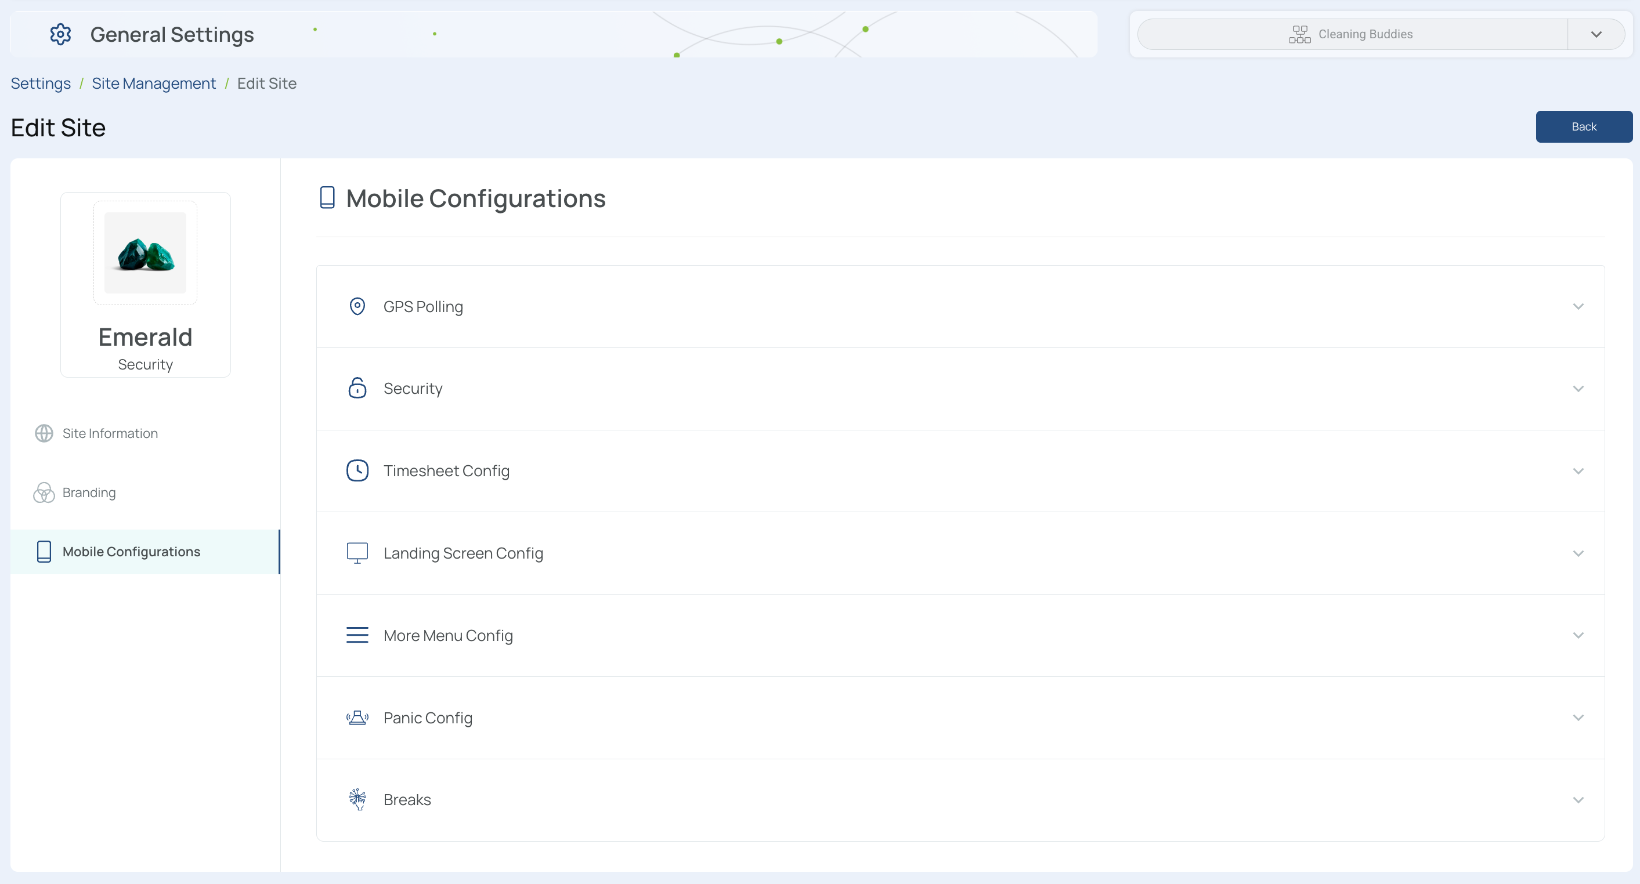Click the Branding overlapping circles icon
The image size is (1640, 884).
pyautogui.click(x=44, y=492)
